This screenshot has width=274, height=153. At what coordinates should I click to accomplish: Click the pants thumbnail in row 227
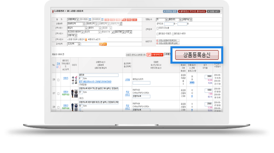[75, 94]
